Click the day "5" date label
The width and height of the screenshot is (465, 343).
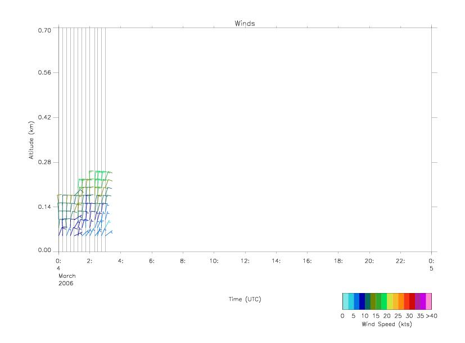coord(431,269)
